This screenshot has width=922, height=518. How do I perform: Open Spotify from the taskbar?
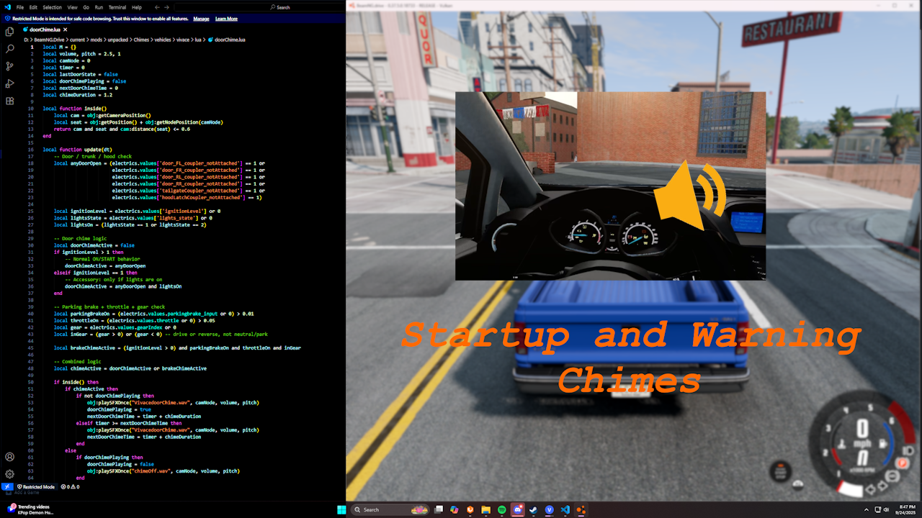point(501,509)
